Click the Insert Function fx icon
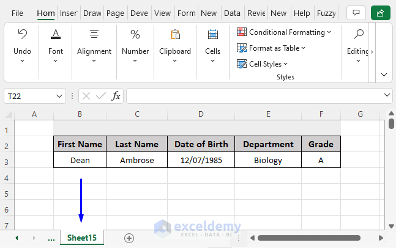Viewport: 396px width, 248px height. [116, 96]
